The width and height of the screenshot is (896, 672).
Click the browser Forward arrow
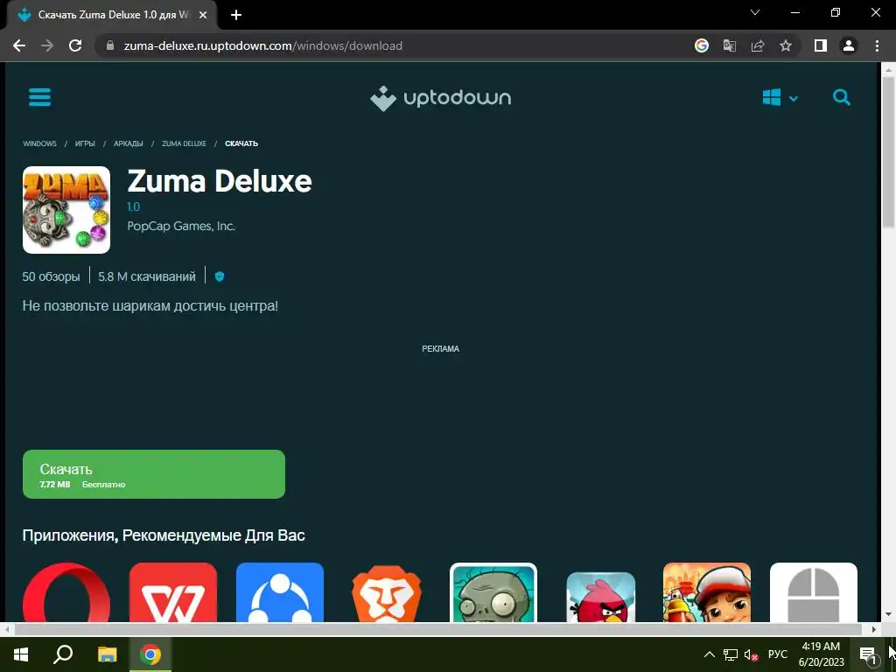pyautogui.click(x=47, y=45)
